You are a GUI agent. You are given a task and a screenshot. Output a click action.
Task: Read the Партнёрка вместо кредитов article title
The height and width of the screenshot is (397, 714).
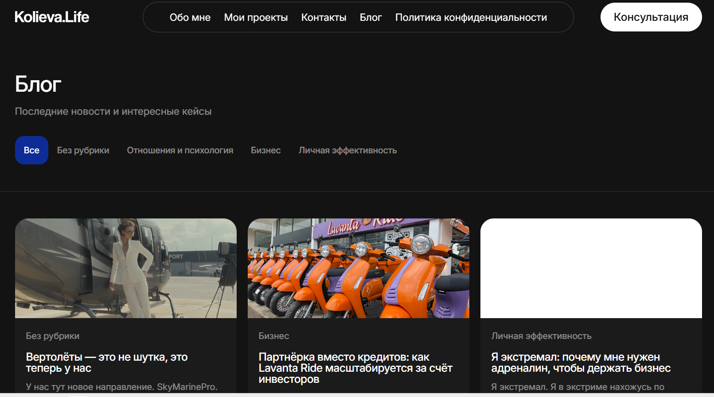pos(355,368)
